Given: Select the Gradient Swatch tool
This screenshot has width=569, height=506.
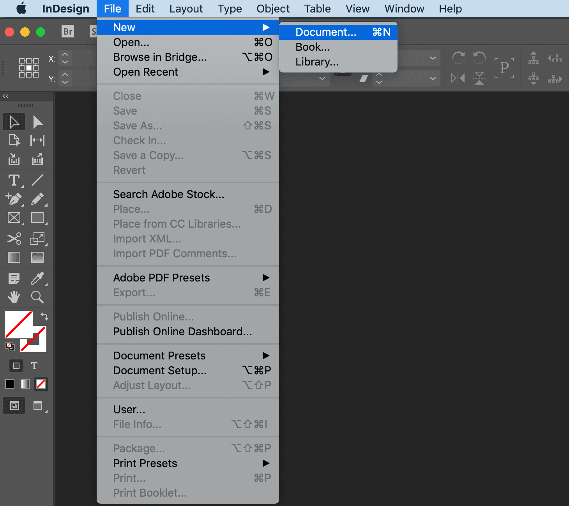Looking at the screenshot, I should [14, 257].
